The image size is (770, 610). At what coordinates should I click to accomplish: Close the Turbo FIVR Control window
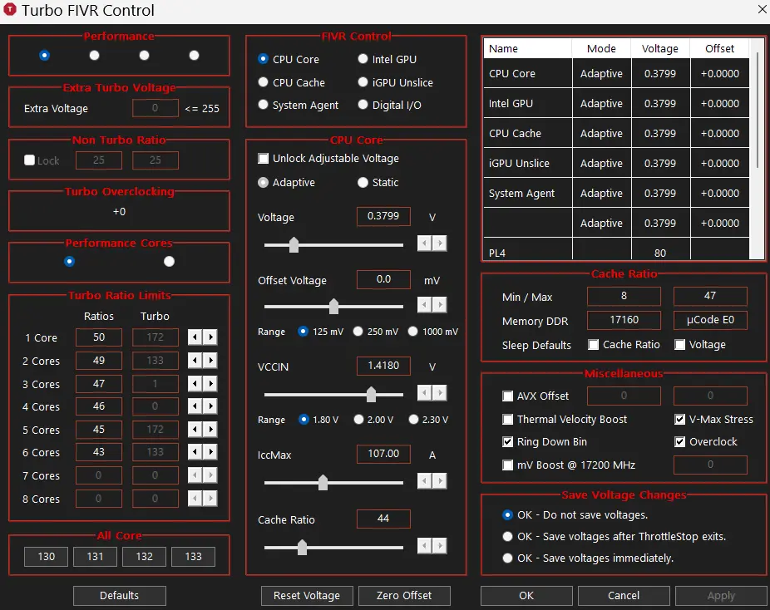[762, 9]
